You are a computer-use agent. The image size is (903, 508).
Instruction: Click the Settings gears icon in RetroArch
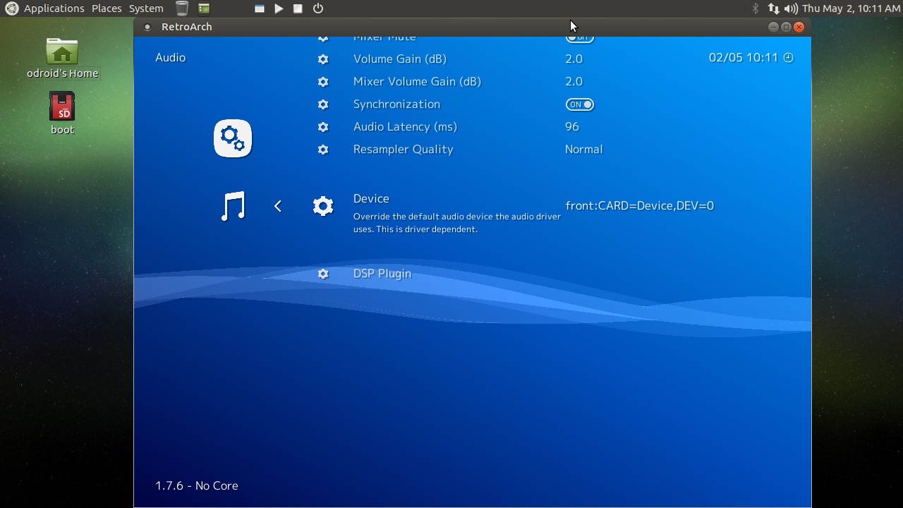coord(233,138)
